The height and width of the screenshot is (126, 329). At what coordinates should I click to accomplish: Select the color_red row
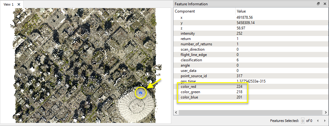(x=189, y=86)
